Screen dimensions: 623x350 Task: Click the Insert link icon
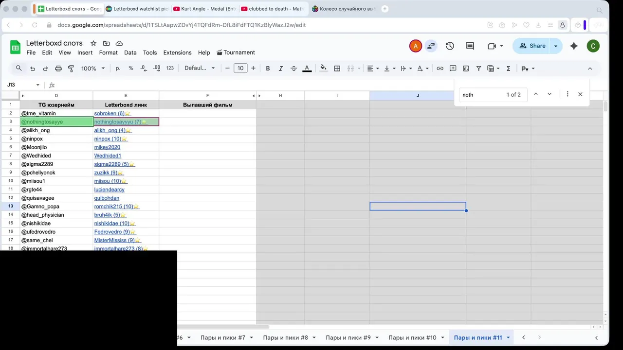[x=440, y=69]
